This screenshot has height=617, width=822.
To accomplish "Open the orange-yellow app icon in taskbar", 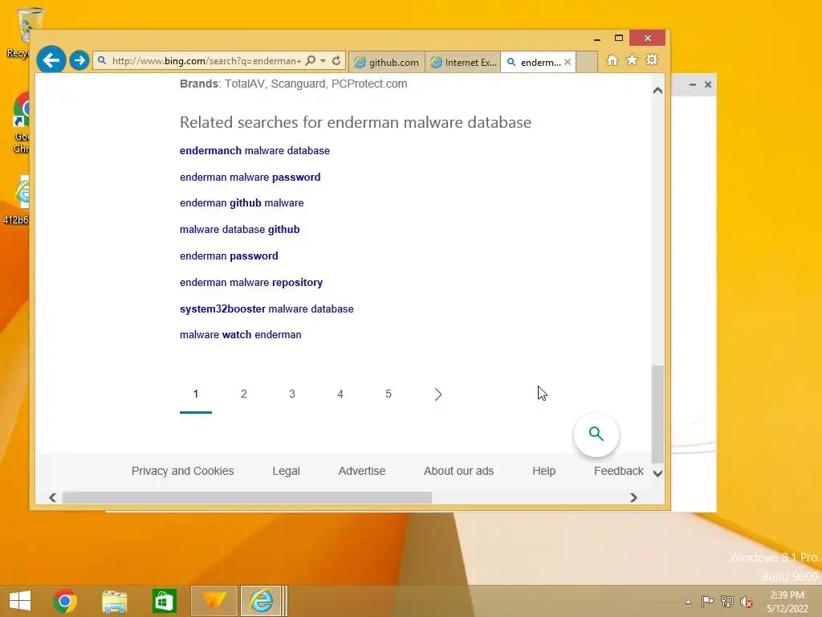I will 214,601.
